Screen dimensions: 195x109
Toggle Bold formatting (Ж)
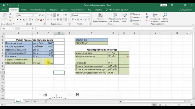point(18,19)
